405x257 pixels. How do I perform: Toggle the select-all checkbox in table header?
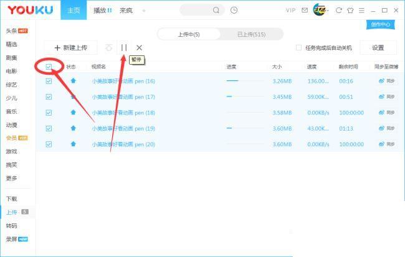(49, 66)
